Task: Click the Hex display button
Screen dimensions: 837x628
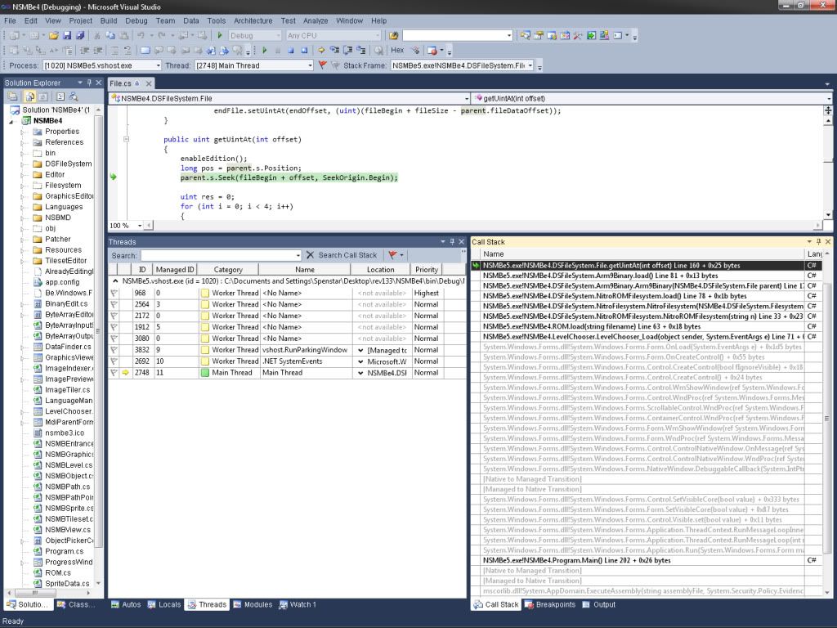Action: [397, 51]
